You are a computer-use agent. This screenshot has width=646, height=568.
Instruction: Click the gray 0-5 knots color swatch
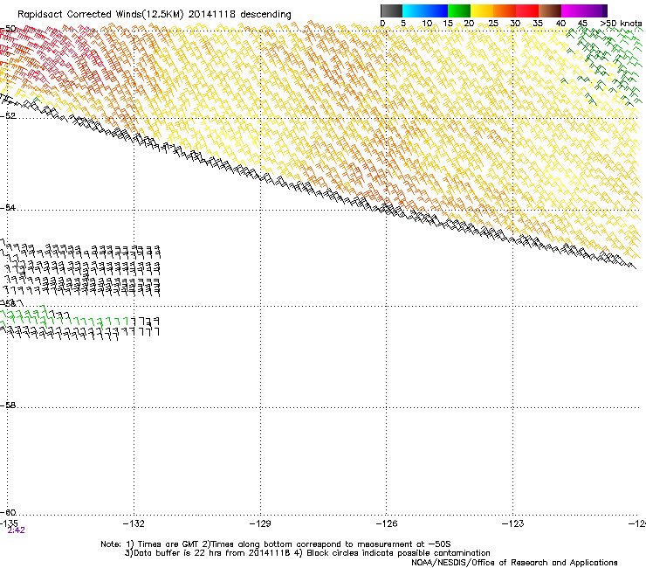391,10
